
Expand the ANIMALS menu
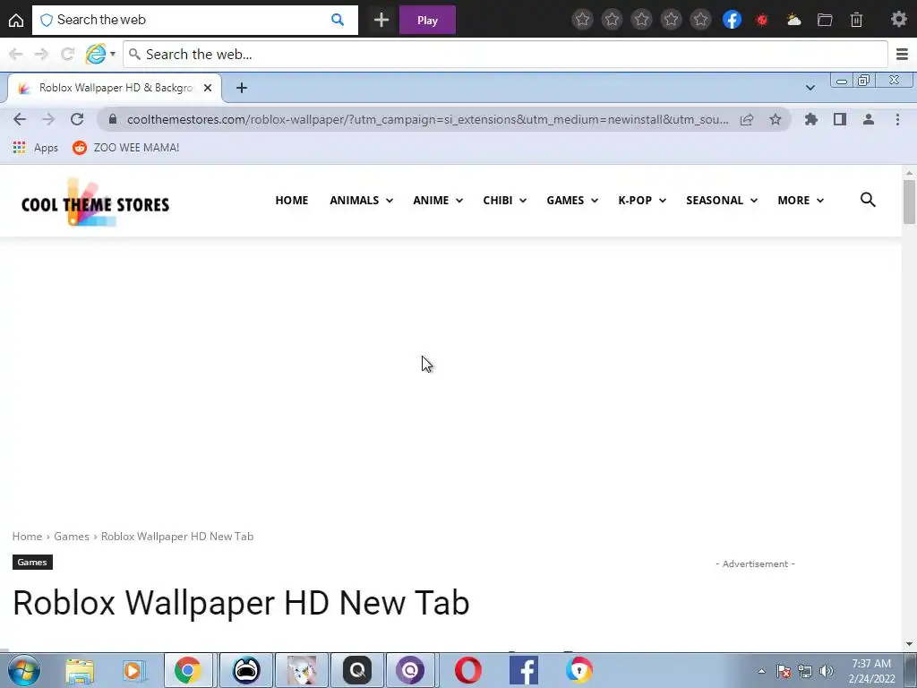pyautogui.click(x=361, y=200)
